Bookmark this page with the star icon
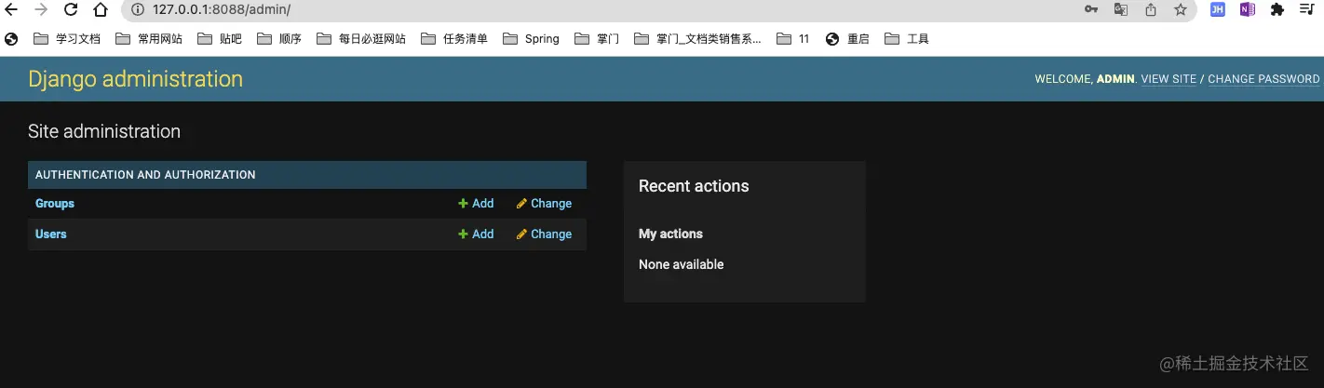1324x388 pixels. [x=1181, y=9]
